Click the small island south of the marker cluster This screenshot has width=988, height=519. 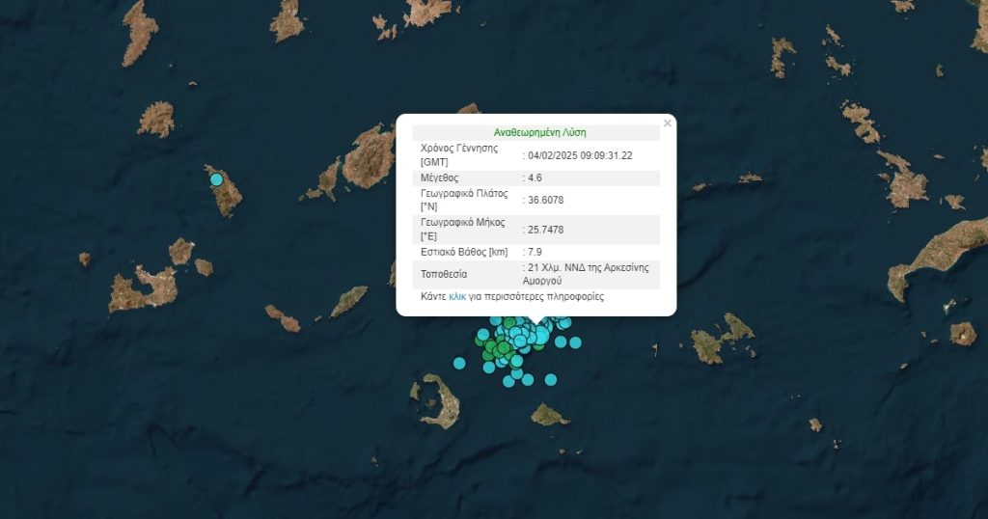[x=549, y=416]
